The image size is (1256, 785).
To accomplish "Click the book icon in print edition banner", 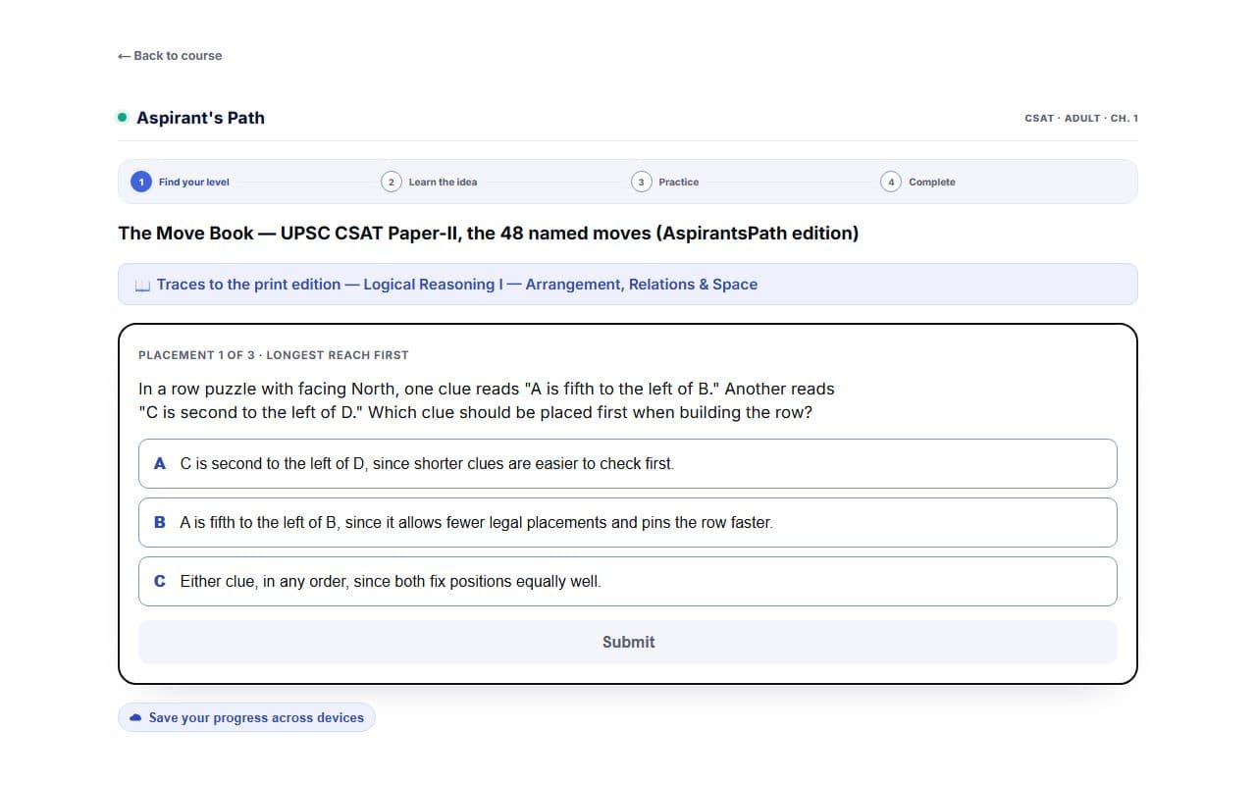I will pyautogui.click(x=142, y=285).
